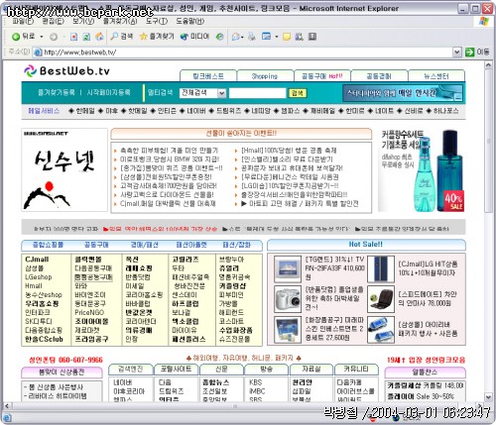
Task: Open the LGeshop link
Action: [39, 277]
